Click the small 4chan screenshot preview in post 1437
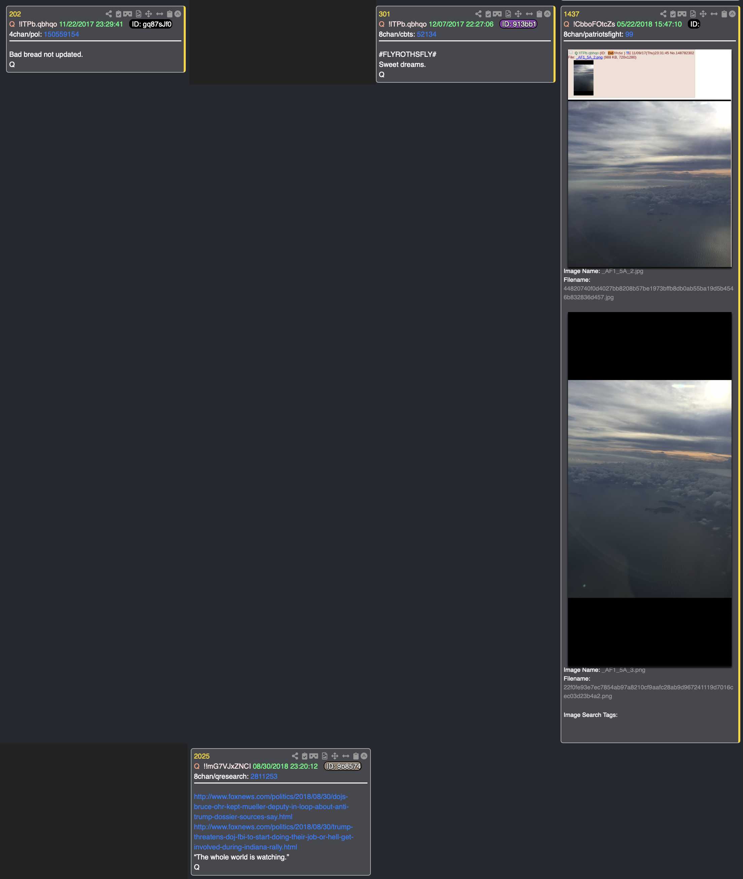 [x=631, y=74]
